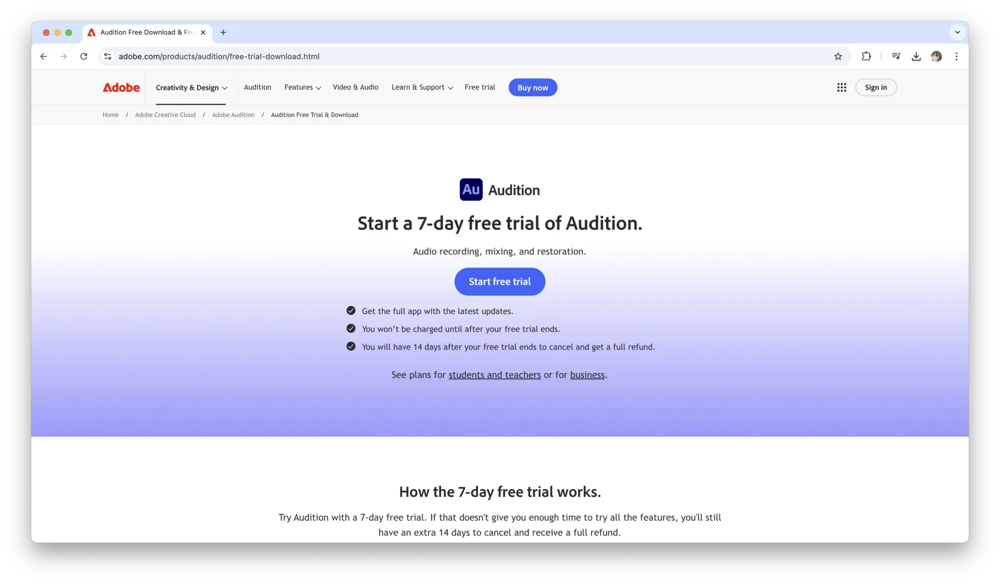1000x584 pixels.
Task: Open the browser downloads icon
Action: click(916, 56)
